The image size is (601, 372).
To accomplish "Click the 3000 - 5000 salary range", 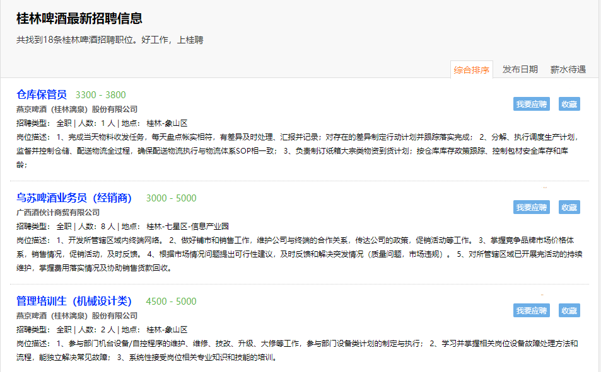I will pos(171,198).
